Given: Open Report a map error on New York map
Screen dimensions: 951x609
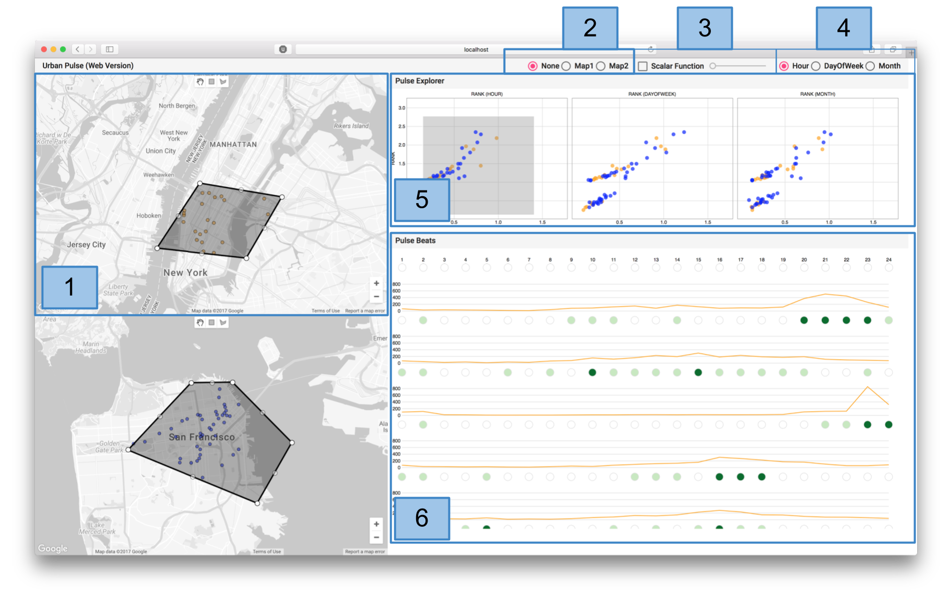Looking at the screenshot, I should pos(365,311).
